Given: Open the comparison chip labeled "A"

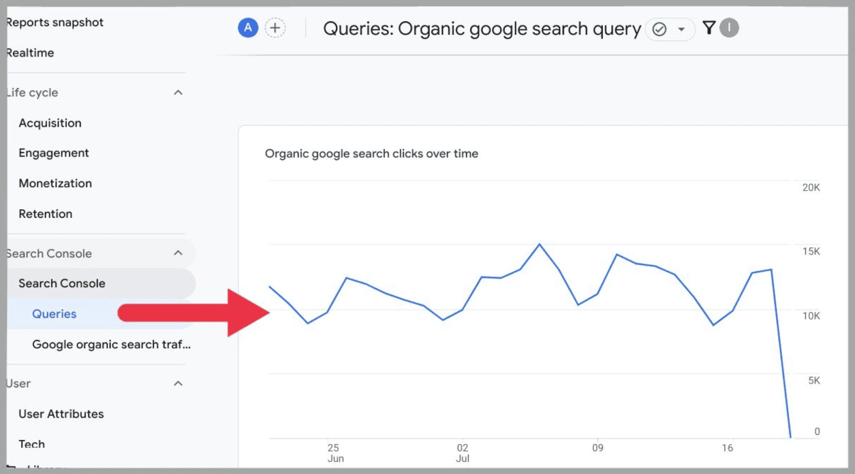Looking at the screenshot, I should 248,28.
